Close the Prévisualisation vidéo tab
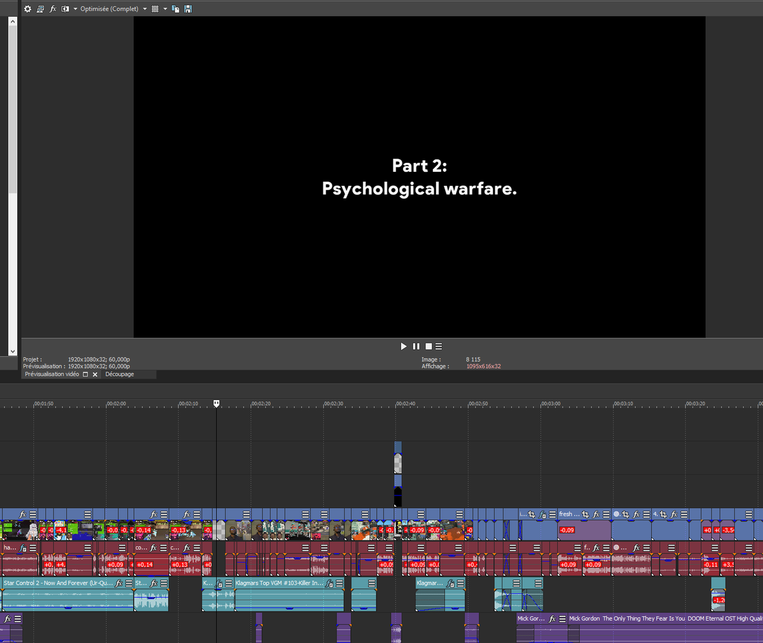The image size is (763, 643). [x=95, y=375]
